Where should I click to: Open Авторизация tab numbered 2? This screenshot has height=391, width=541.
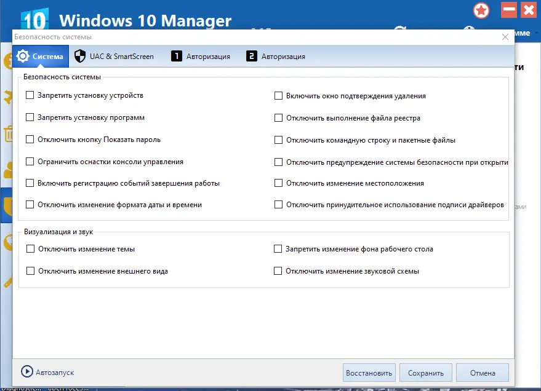[276, 56]
